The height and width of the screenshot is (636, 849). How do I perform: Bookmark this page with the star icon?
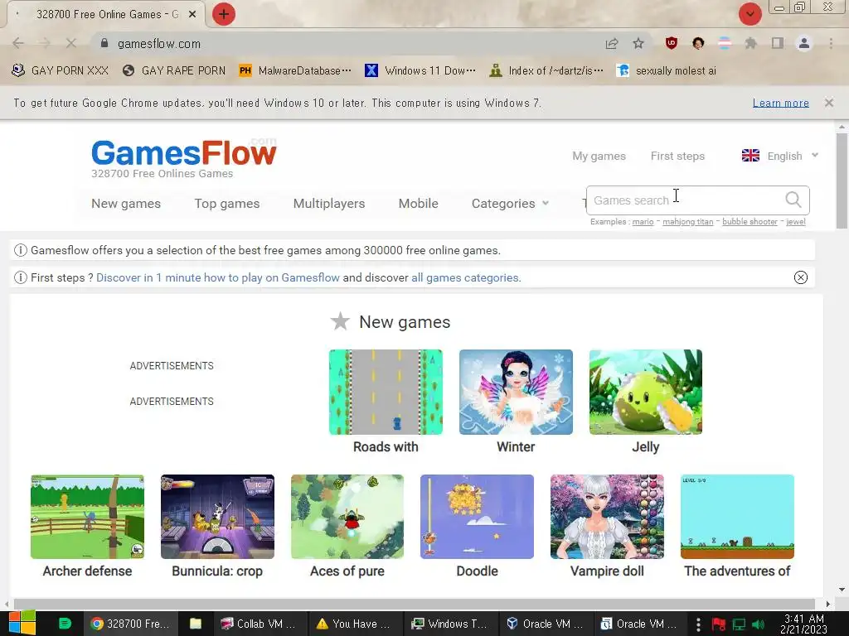[638, 43]
